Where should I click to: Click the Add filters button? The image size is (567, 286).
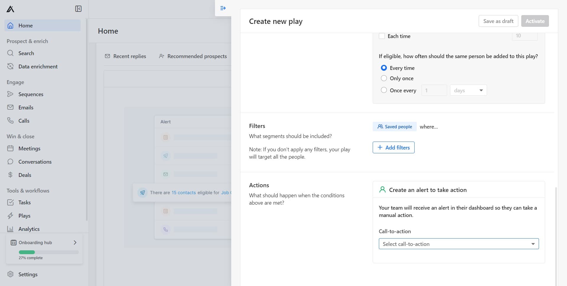tap(393, 147)
